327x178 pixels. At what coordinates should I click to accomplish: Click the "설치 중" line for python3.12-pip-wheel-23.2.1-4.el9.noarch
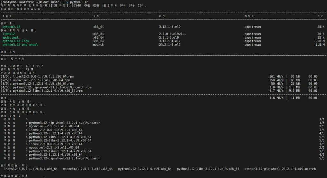pyautogui.click(x=52, y=123)
